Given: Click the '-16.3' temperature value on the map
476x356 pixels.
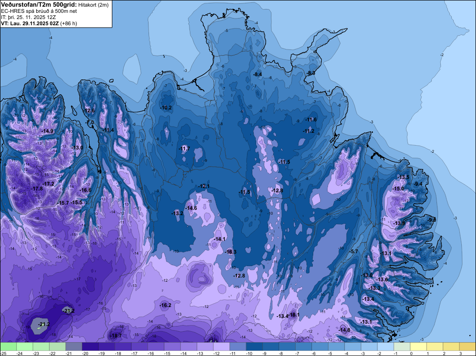Looking at the screenshot, I should [231, 252].
